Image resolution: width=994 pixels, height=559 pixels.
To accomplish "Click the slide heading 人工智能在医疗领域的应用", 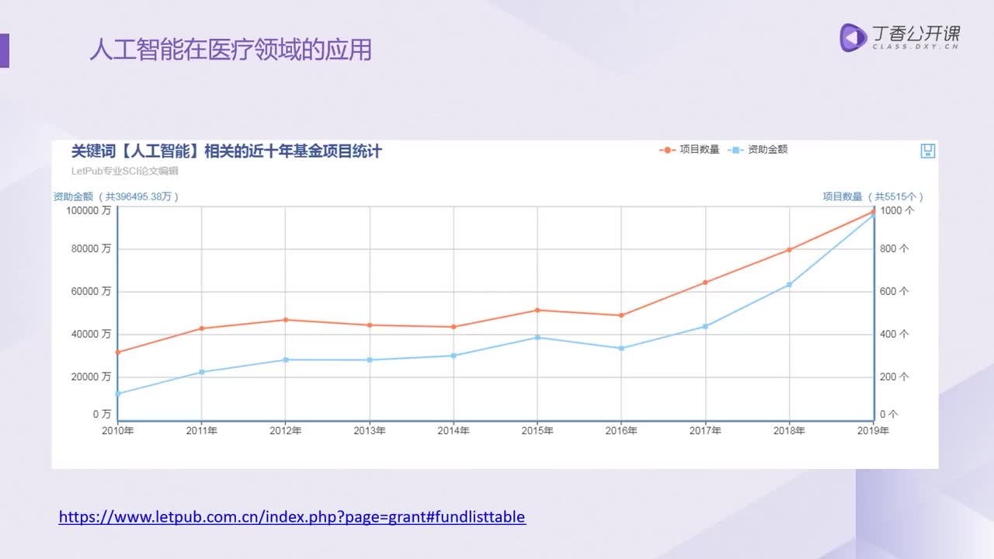I will coord(230,50).
